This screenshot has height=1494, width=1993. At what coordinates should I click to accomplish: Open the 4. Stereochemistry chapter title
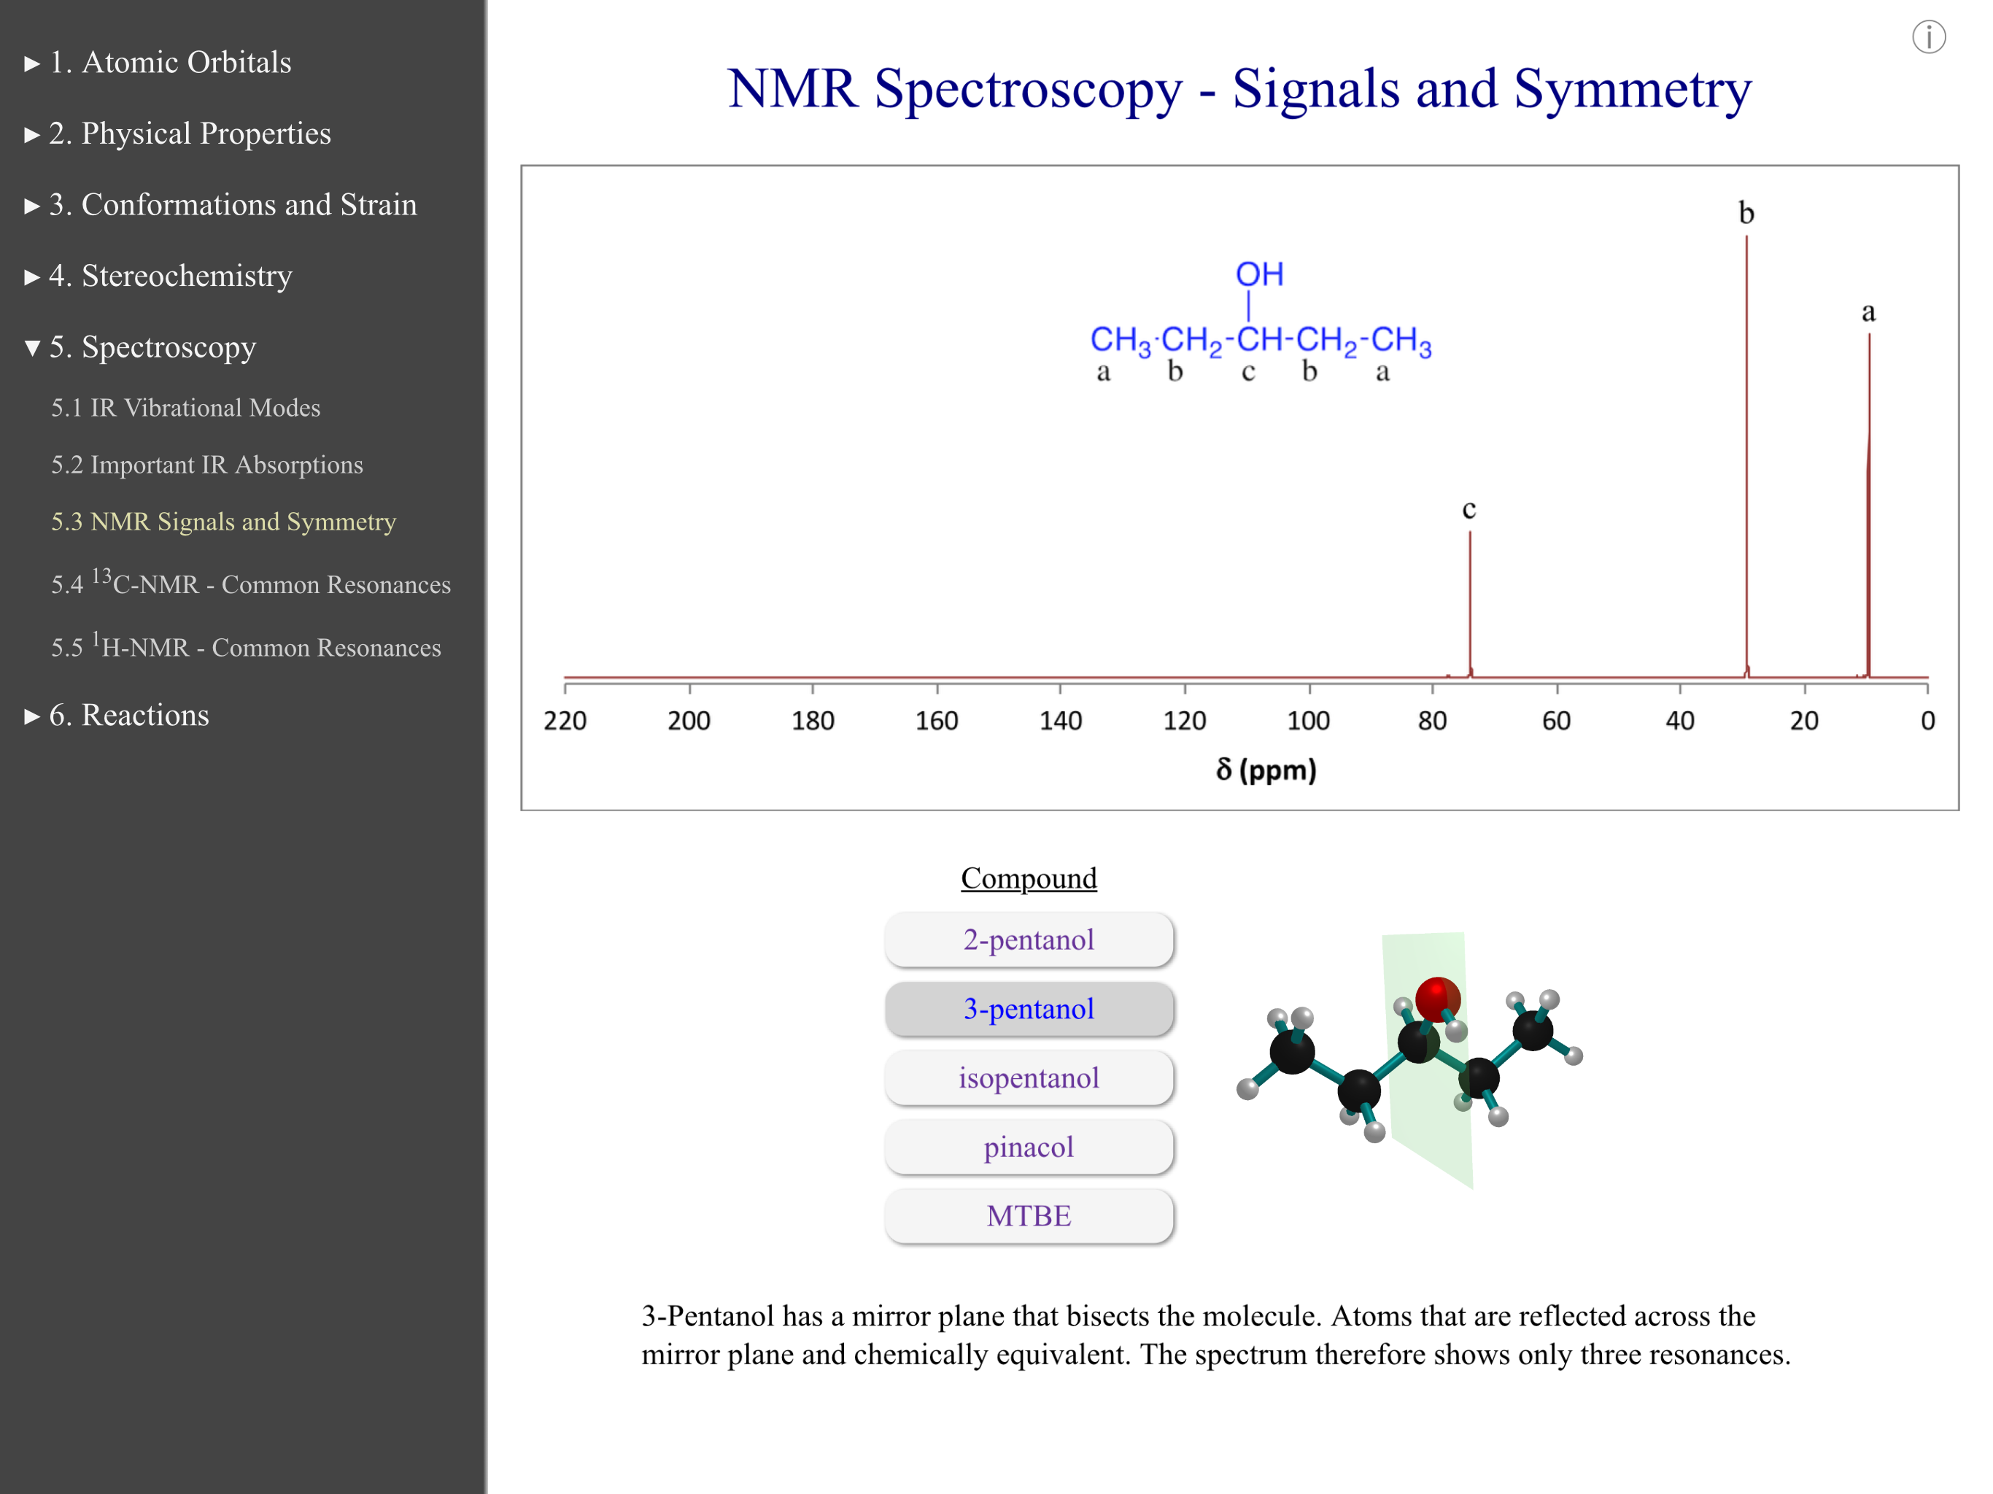(171, 276)
